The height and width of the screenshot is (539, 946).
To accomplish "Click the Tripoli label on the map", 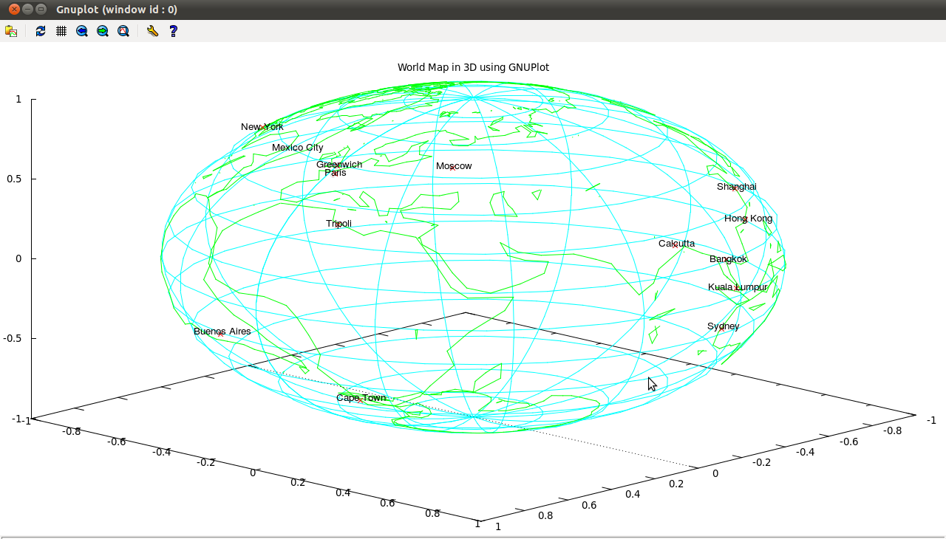I will [x=338, y=223].
